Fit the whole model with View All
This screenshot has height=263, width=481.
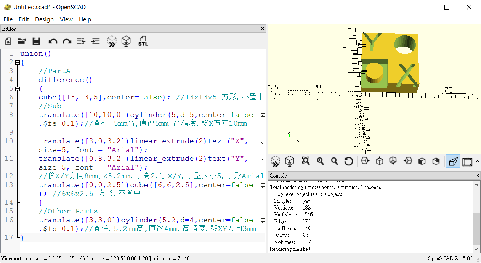pyautogui.click(x=306, y=161)
